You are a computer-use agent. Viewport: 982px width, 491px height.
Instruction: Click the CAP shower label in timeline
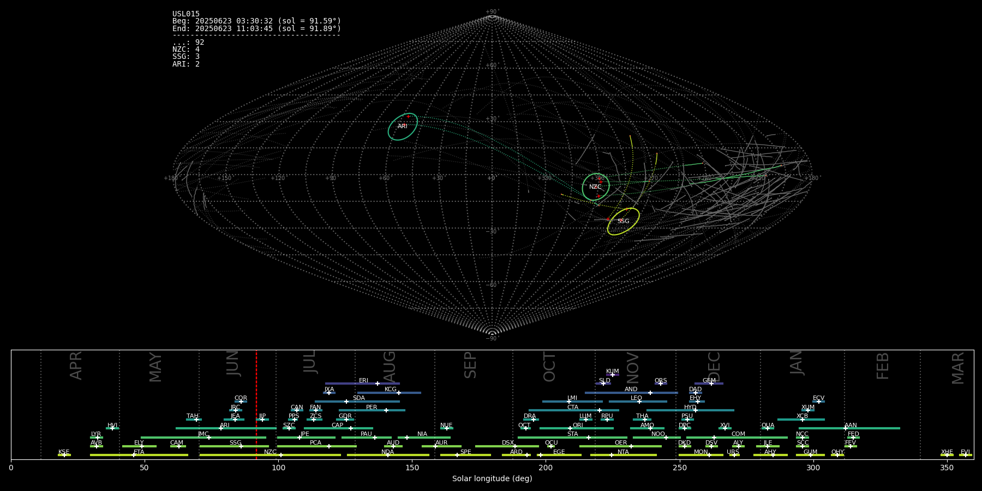[x=338, y=426]
